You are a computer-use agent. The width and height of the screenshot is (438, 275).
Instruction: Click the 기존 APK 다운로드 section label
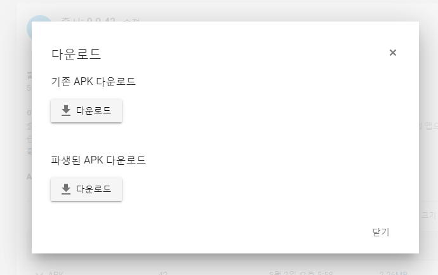[x=93, y=82]
